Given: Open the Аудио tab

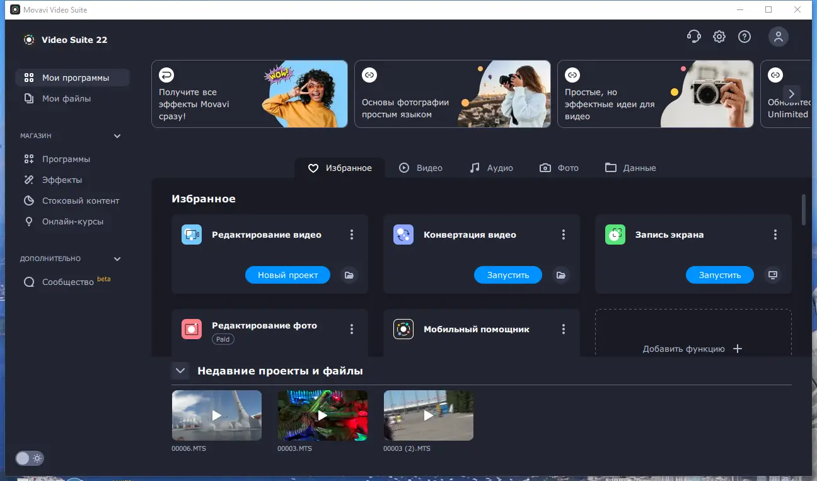Looking at the screenshot, I should pyautogui.click(x=491, y=168).
